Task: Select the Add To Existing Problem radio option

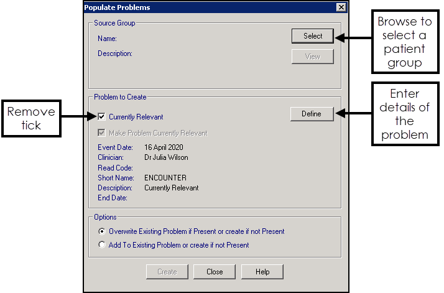Action: 102,245
